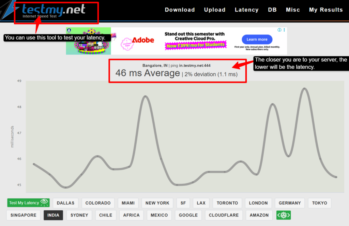This screenshot has width=349, height=226.
Task: Open the Download menu
Action: coord(180,10)
